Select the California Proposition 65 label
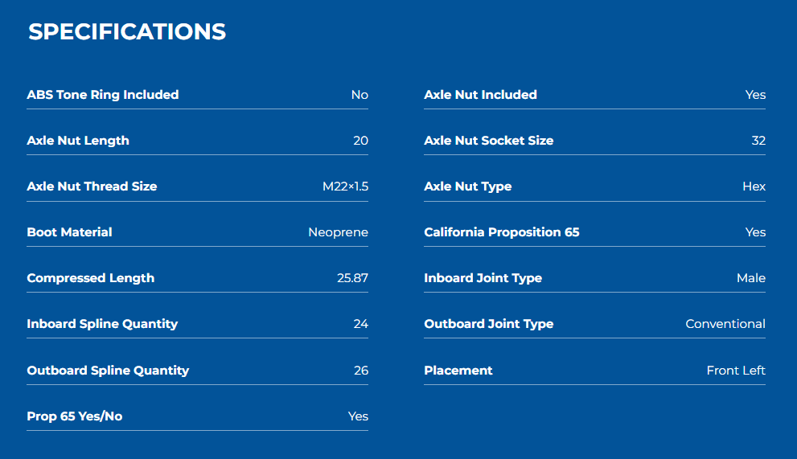This screenshot has width=797, height=459. [x=502, y=232]
